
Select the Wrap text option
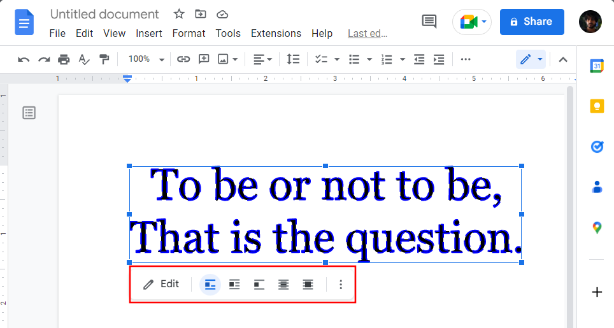tap(234, 285)
